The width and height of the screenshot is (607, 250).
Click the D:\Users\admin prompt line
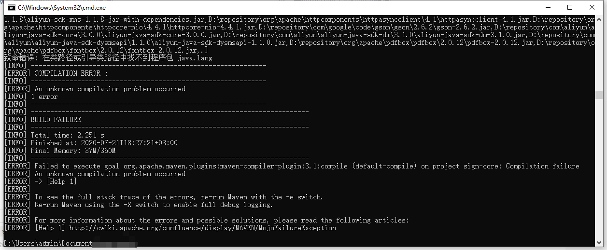47,243
